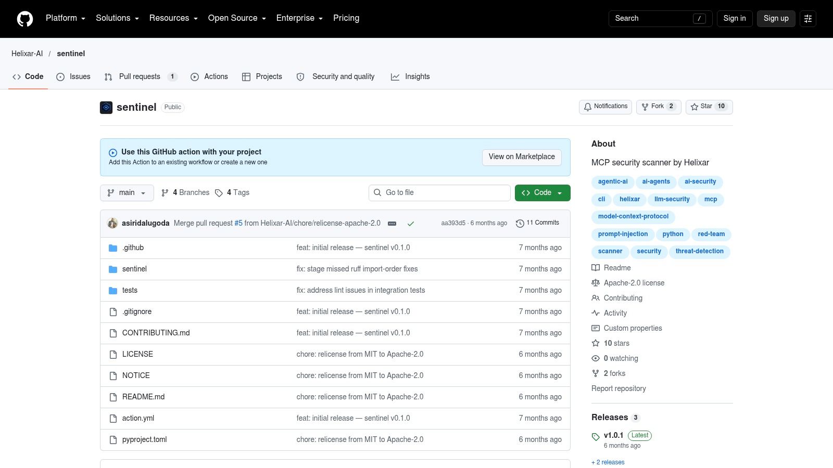833x468 pixels.
Task: Click the header Search field
Action: [x=660, y=19]
